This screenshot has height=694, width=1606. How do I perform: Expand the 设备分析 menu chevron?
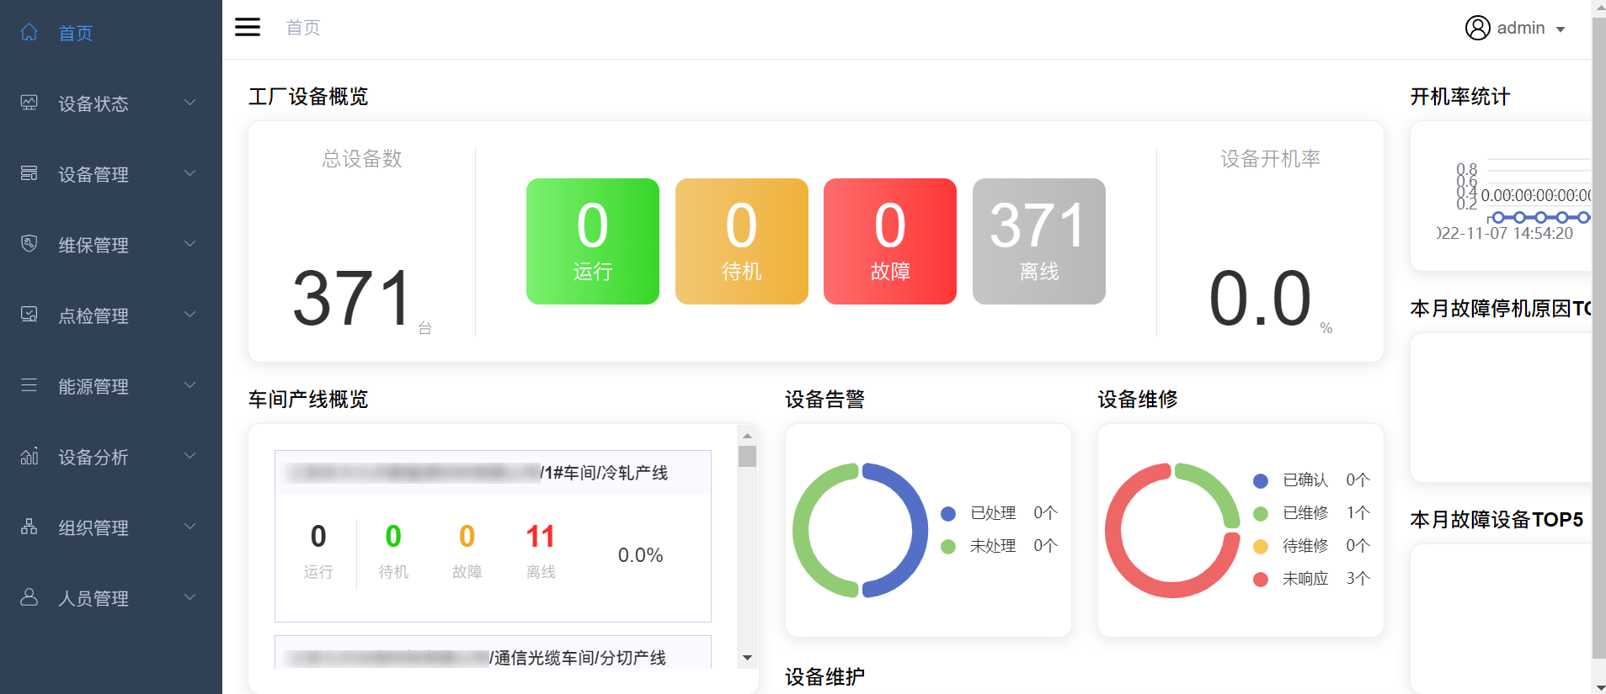pyautogui.click(x=190, y=456)
